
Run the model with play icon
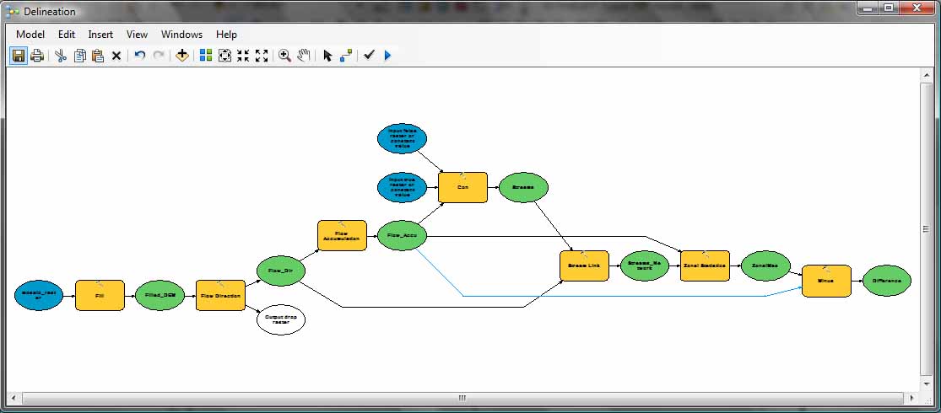point(387,56)
